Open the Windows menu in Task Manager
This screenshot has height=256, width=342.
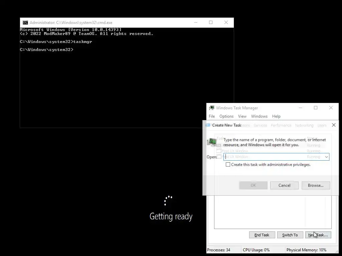259,116
